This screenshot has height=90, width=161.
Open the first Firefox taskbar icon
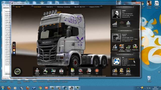pos(9,88)
